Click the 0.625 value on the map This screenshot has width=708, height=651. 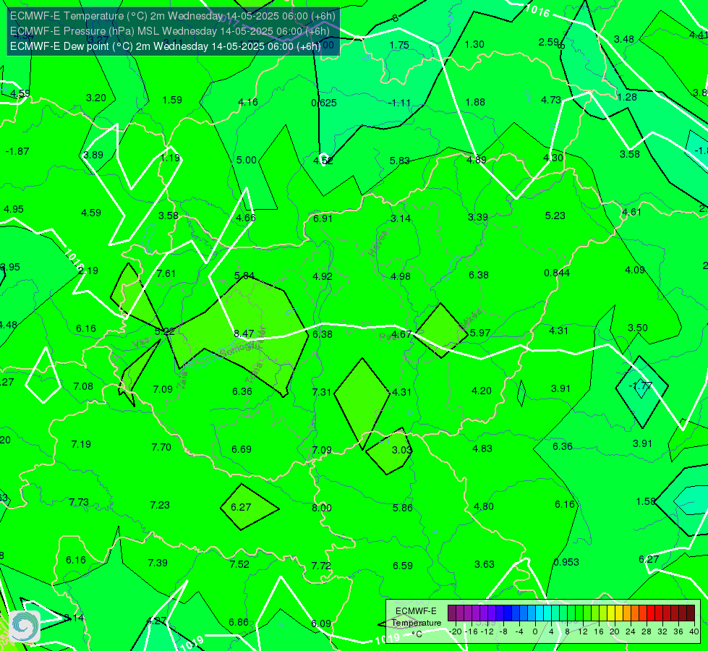coord(324,103)
